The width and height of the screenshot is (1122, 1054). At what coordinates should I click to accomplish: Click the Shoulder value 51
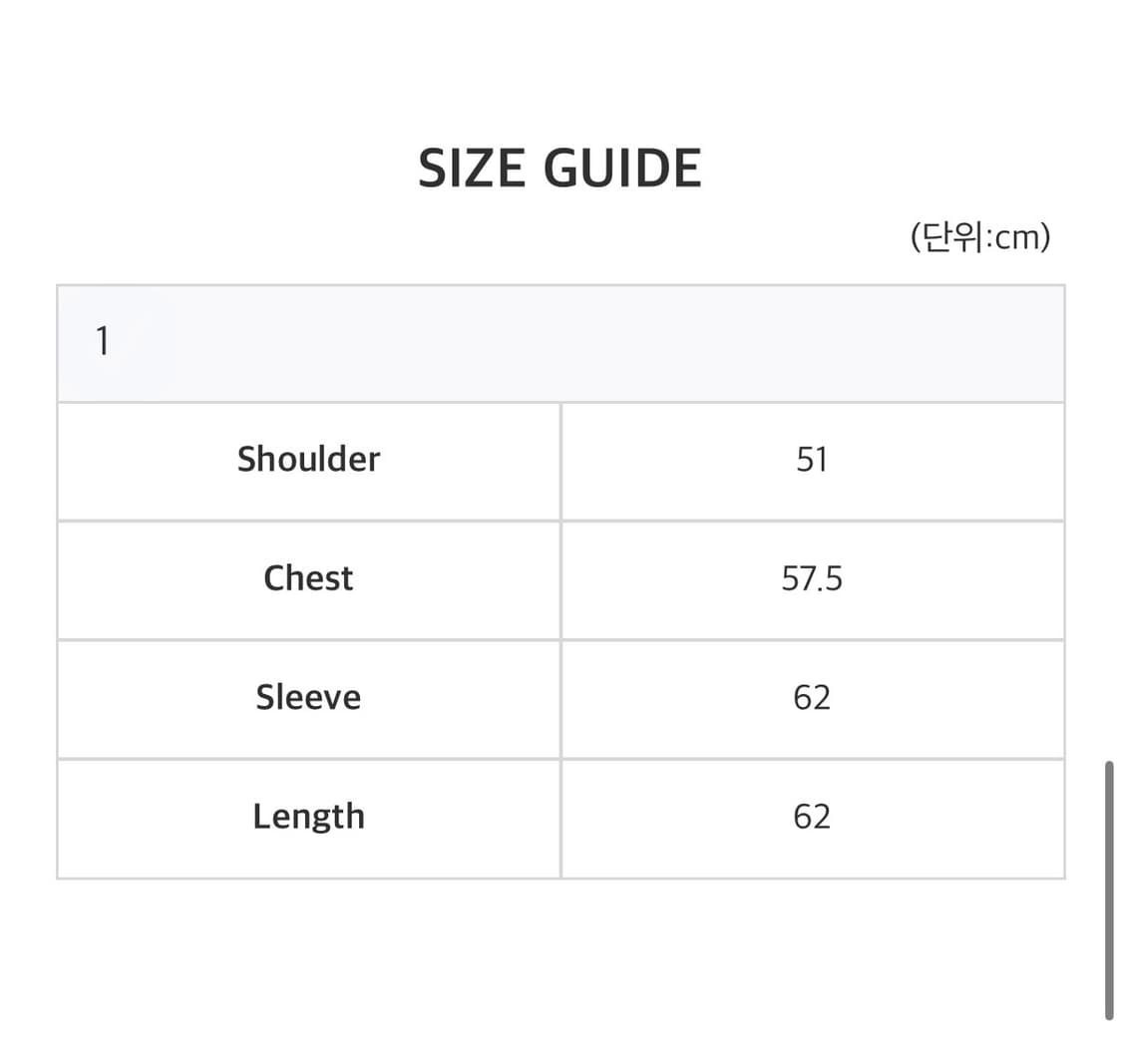(812, 460)
